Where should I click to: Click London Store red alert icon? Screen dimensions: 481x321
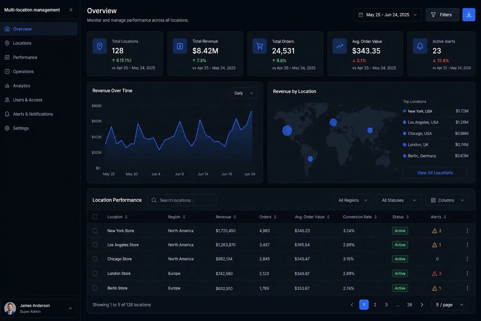tap(435, 274)
